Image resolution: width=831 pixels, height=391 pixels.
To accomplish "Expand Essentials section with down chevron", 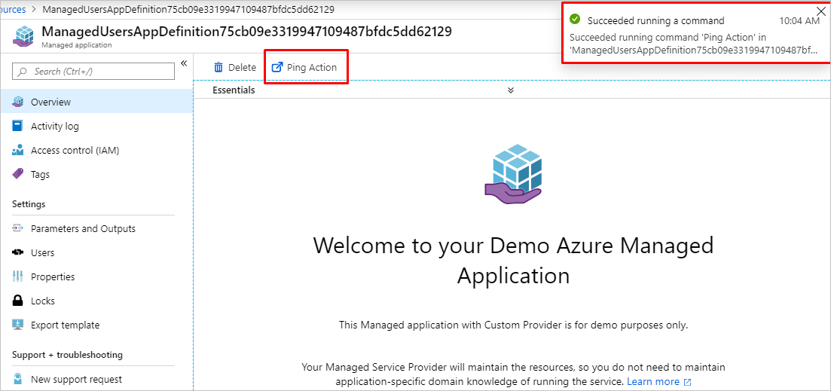I will (510, 90).
